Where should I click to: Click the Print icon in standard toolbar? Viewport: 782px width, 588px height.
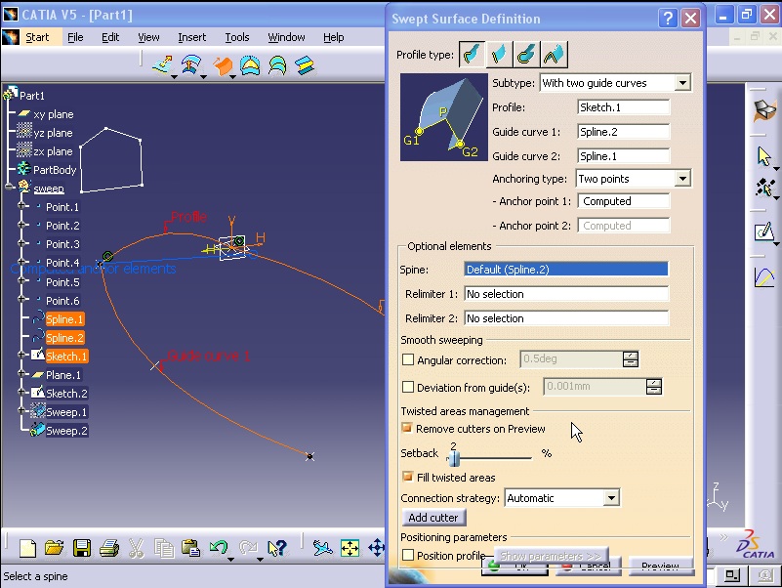107,549
